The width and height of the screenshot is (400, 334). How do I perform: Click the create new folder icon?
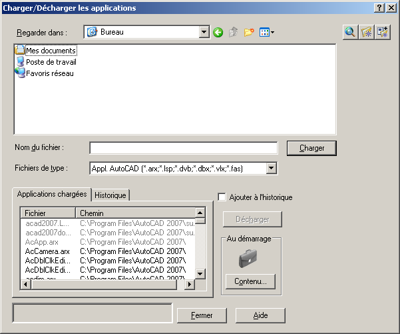(249, 32)
